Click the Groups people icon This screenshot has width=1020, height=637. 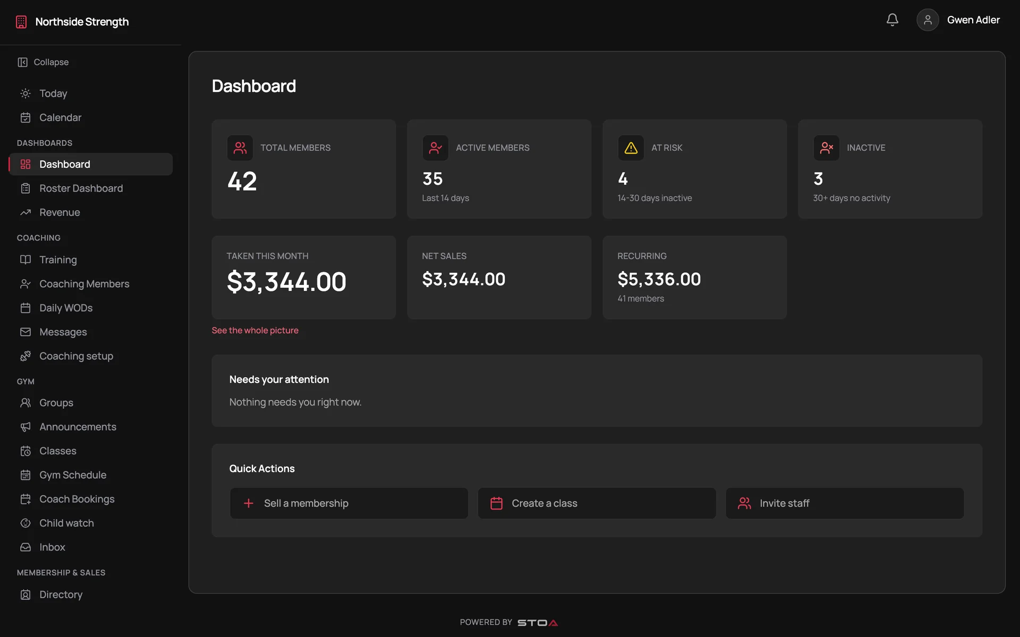point(25,402)
